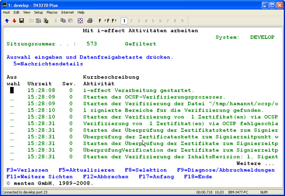
Task: Click F11=Weitere Sichten
Action: 40,177
